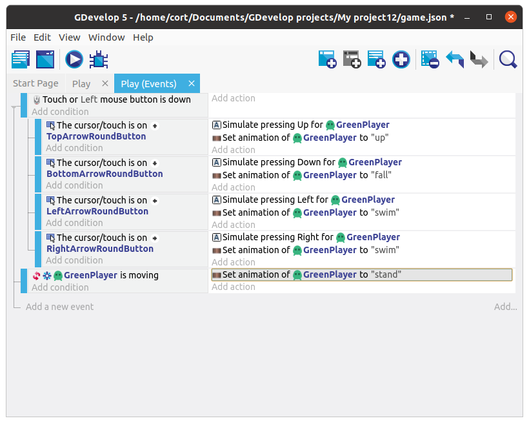Screen dimensions: 529x423
Task: Minimize the GDevelop window
Action: tap(467, 17)
